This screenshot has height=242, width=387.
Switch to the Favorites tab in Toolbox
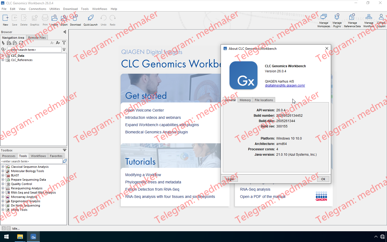(56, 156)
